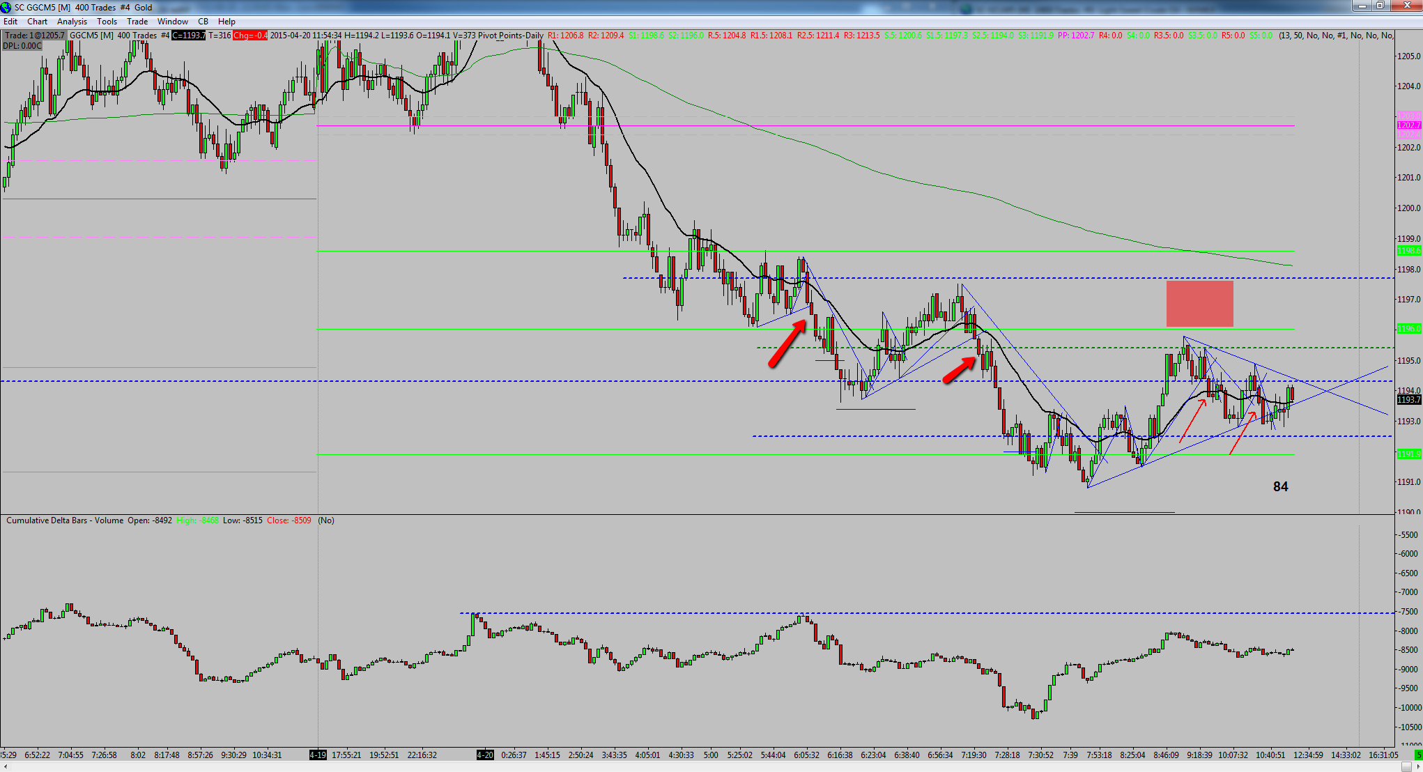Click the green 1198.6 price scale label
This screenshot has width=1423, height=772.
point(1409,251)
